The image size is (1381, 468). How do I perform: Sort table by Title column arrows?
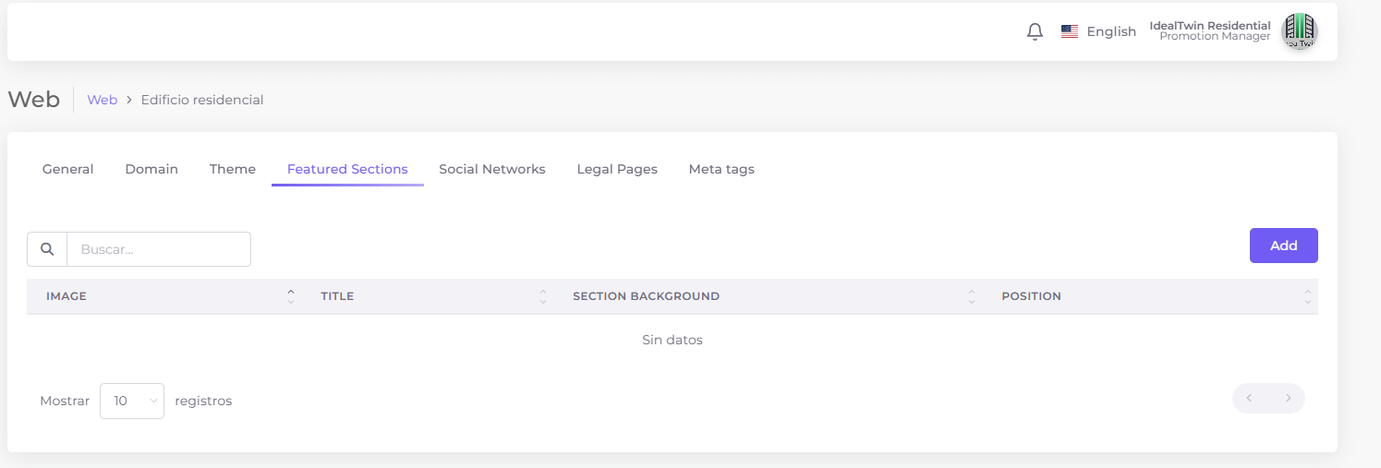pyautogui.click(x=542, y=296)
